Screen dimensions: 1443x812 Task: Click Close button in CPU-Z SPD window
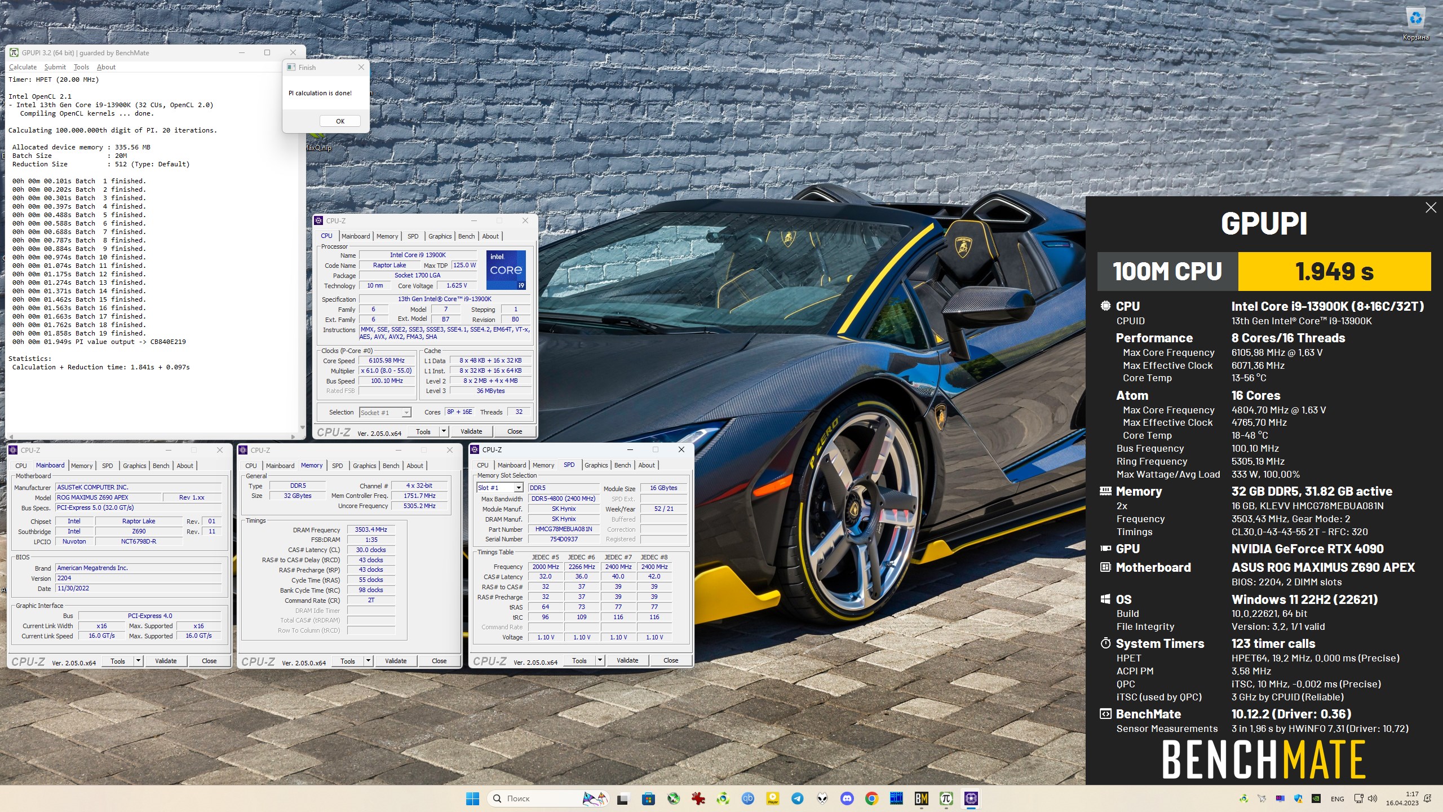coord(671,660)
